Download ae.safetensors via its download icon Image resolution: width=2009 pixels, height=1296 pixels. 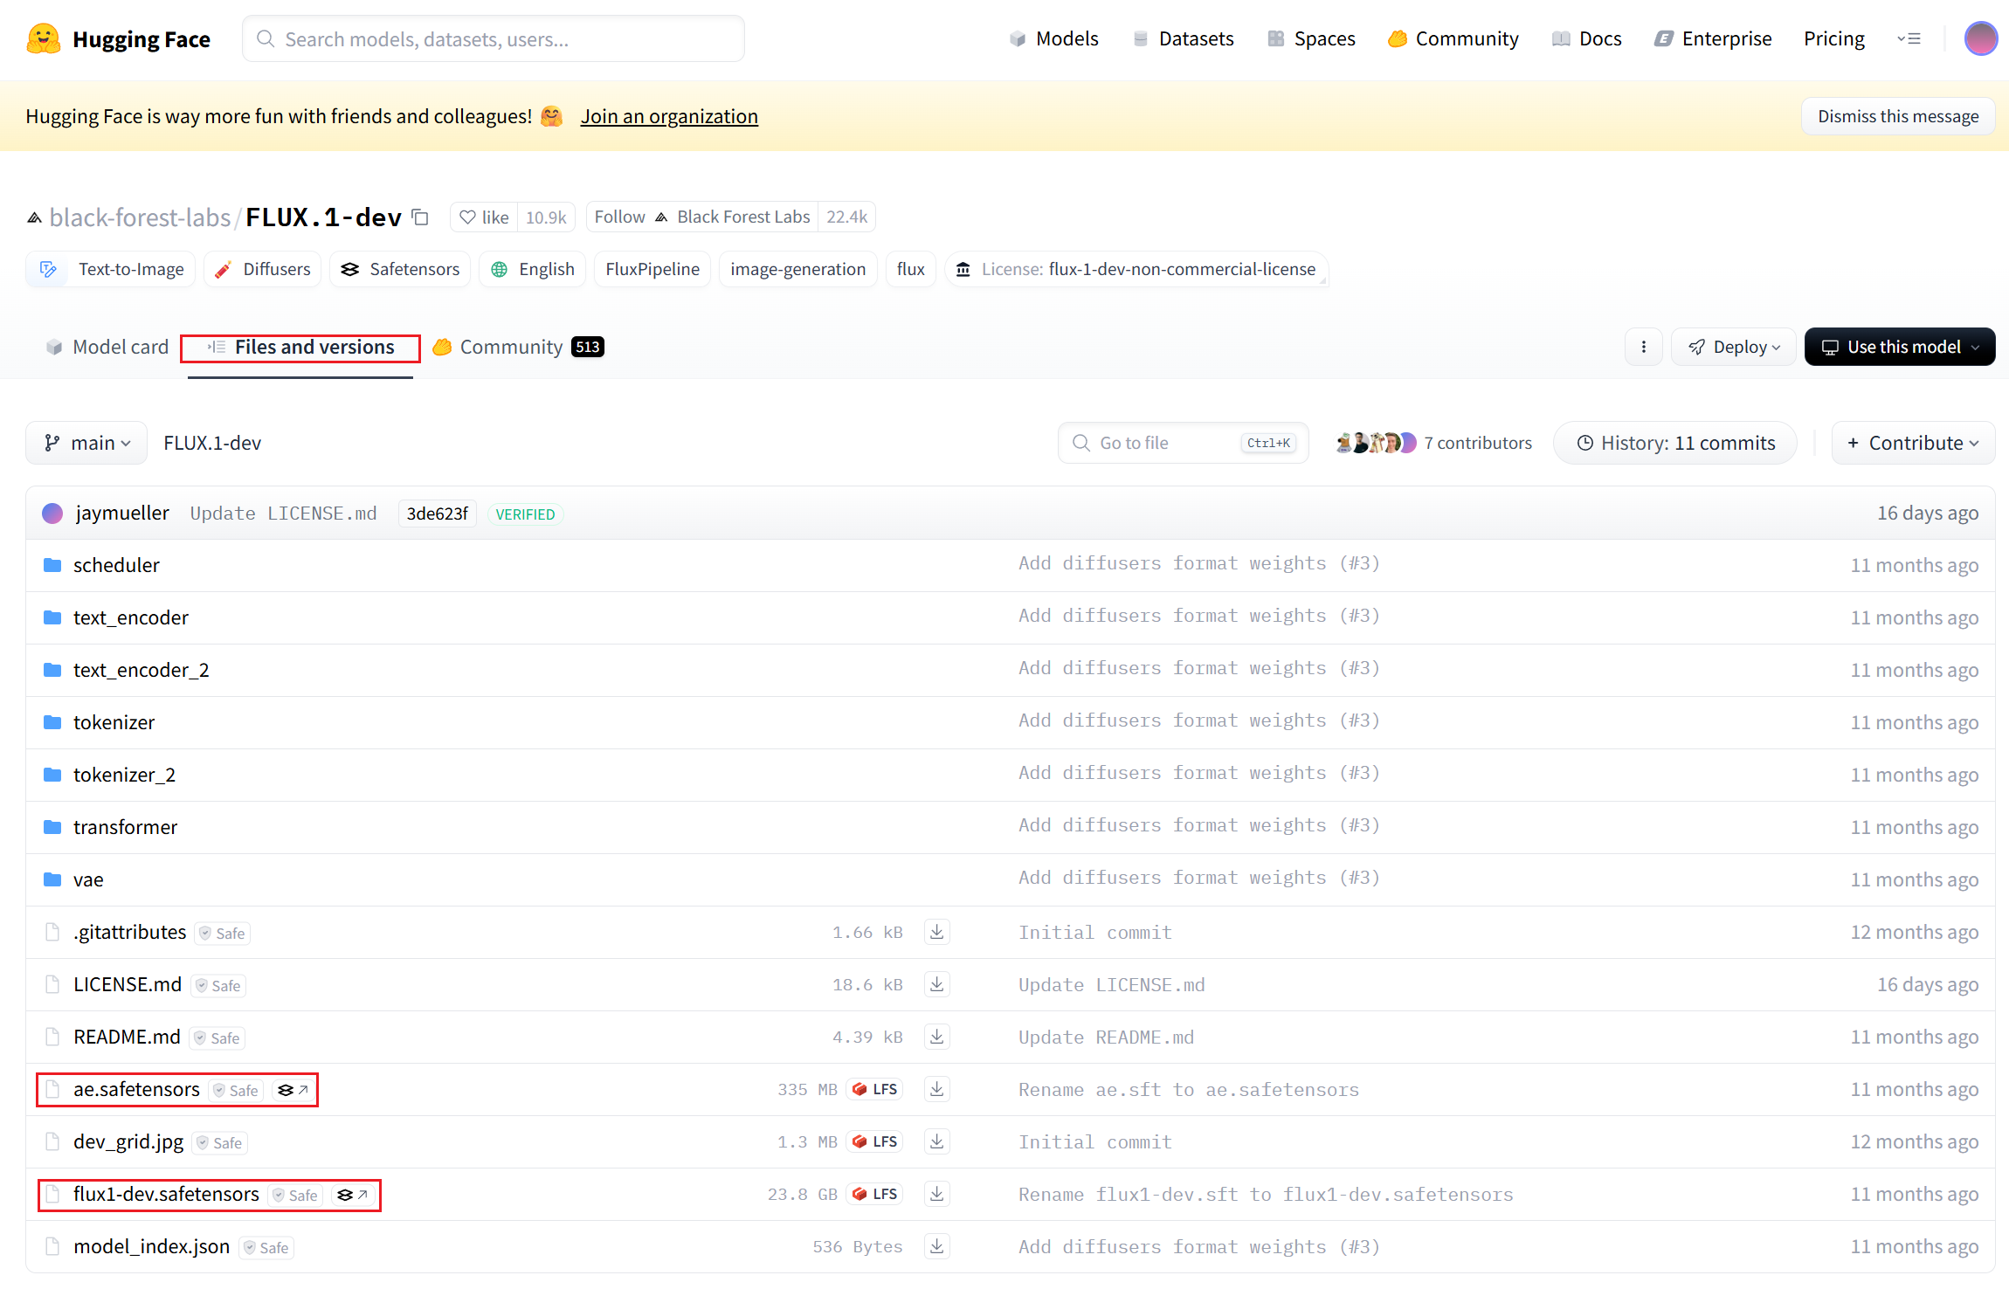pos(936,1089)
